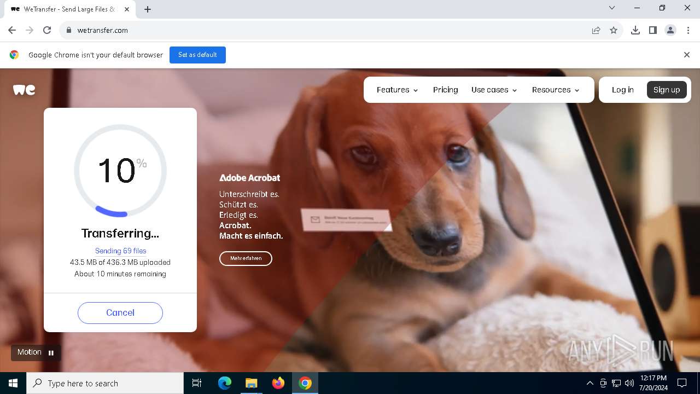Screen dimensions: 700x394
Task: Open tab search chevron in title bar
Action: (612, 8)
